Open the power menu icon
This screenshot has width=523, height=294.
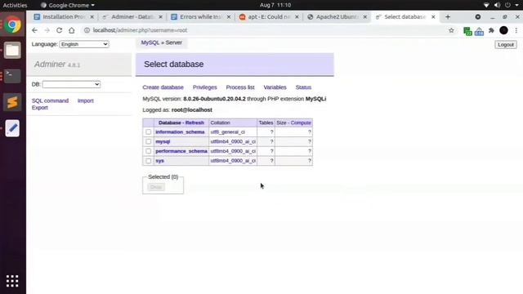(507, 5)
